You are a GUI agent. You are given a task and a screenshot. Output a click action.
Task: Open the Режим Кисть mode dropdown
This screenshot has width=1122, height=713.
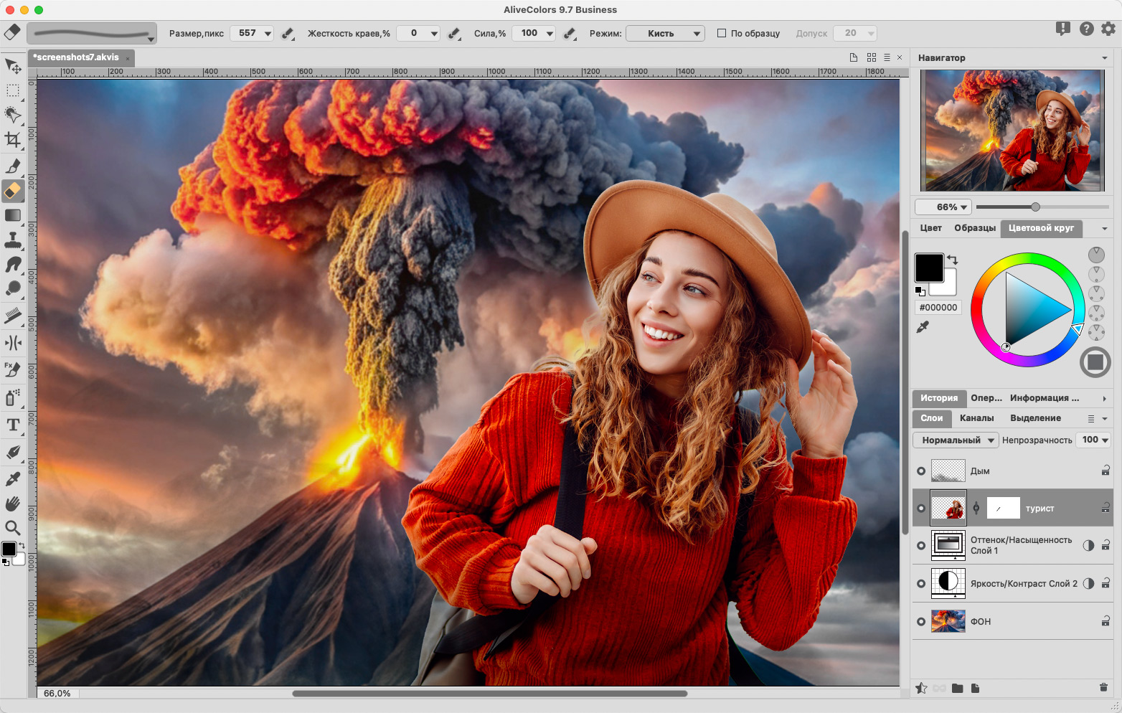click(x=665, y=33)
